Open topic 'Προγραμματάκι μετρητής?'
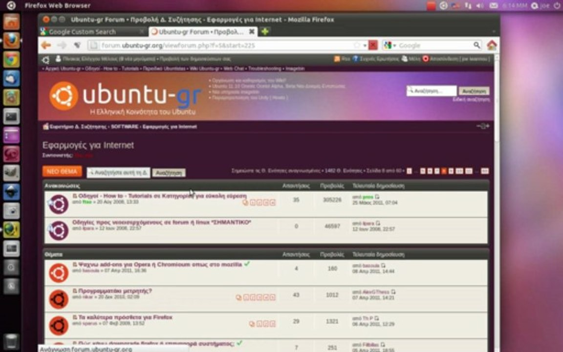This screenshot has width=563, height=352. click(x=115, y=291)
